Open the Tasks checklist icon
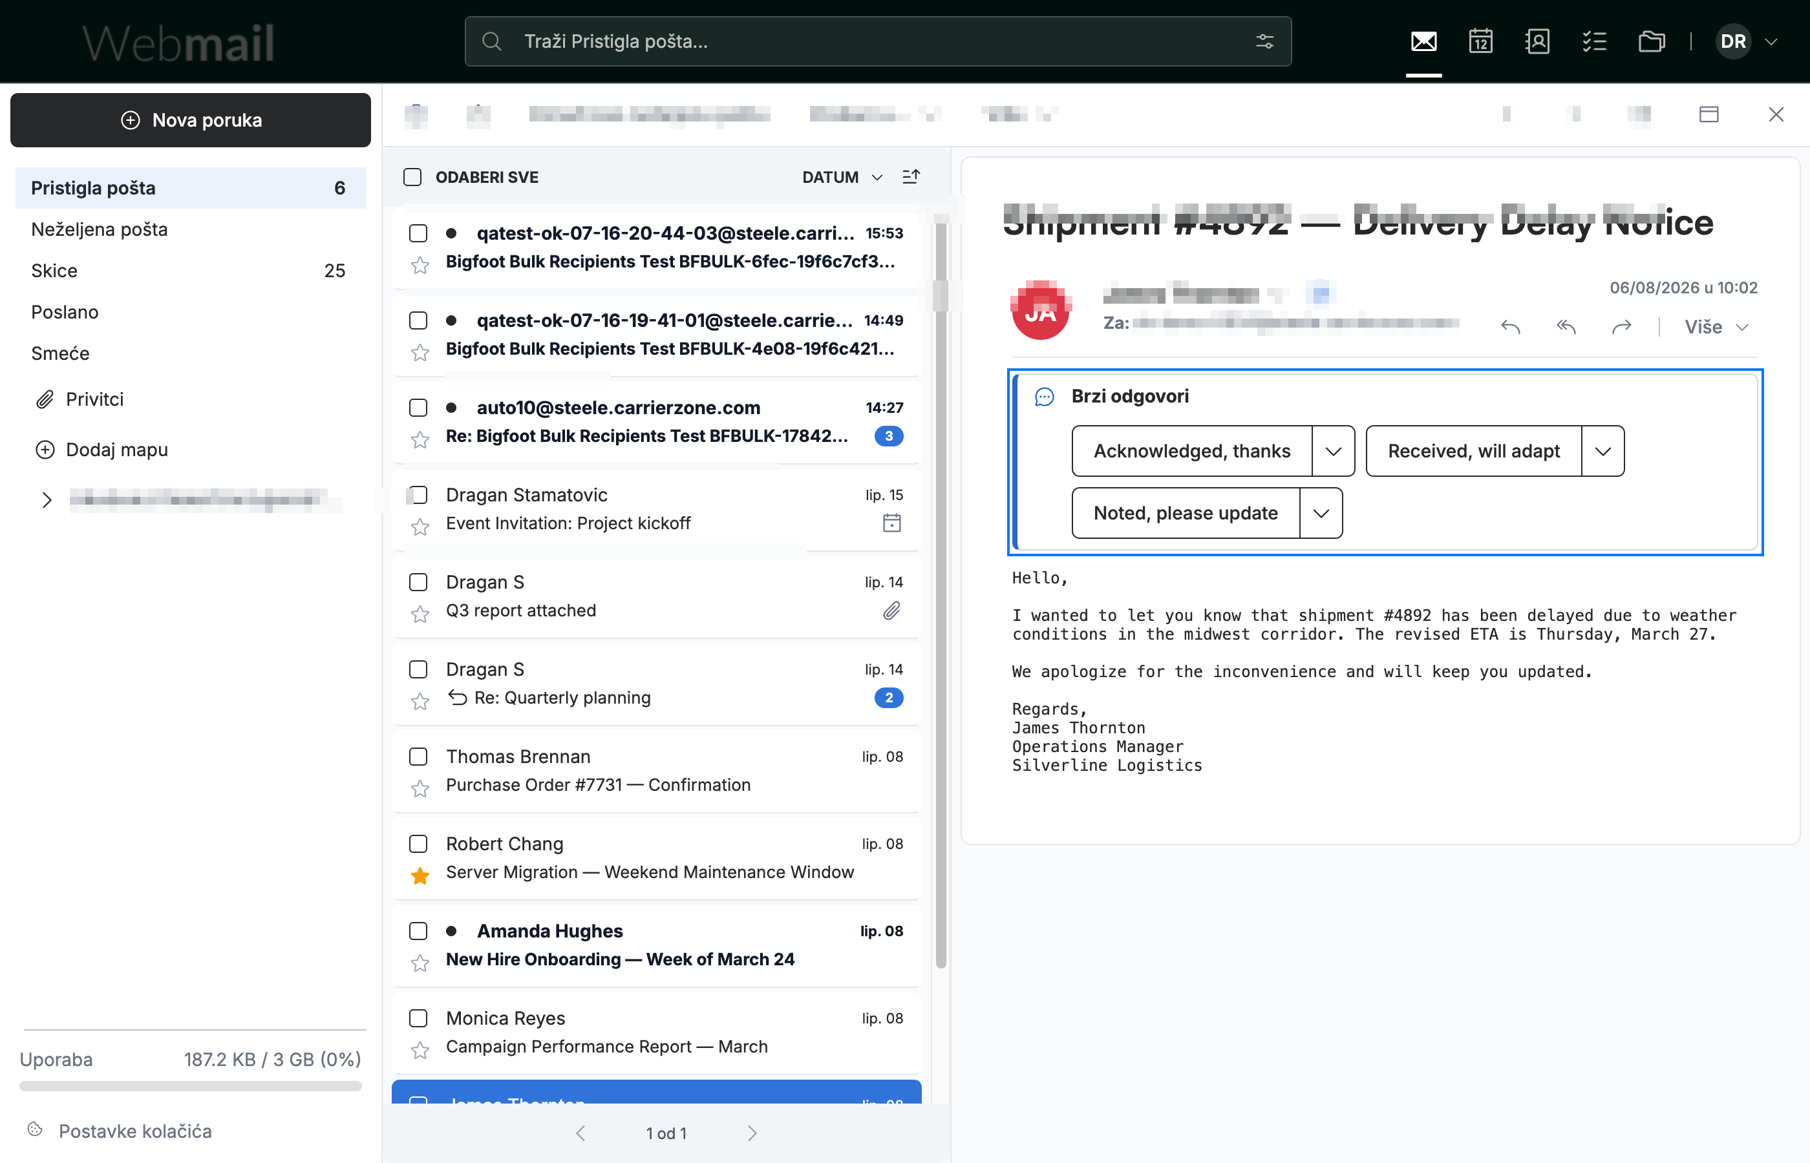The width and height of the screenshot is (1810, 1163). pyautogui.click(x=1594, y=41)
